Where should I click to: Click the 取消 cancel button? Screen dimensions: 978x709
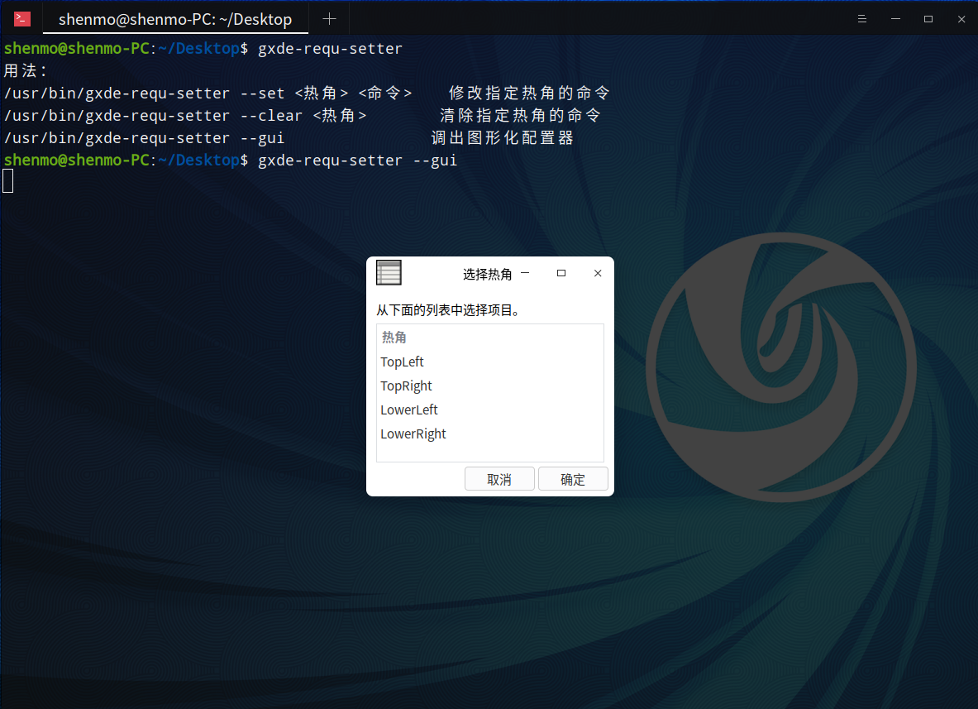point(499,479)
